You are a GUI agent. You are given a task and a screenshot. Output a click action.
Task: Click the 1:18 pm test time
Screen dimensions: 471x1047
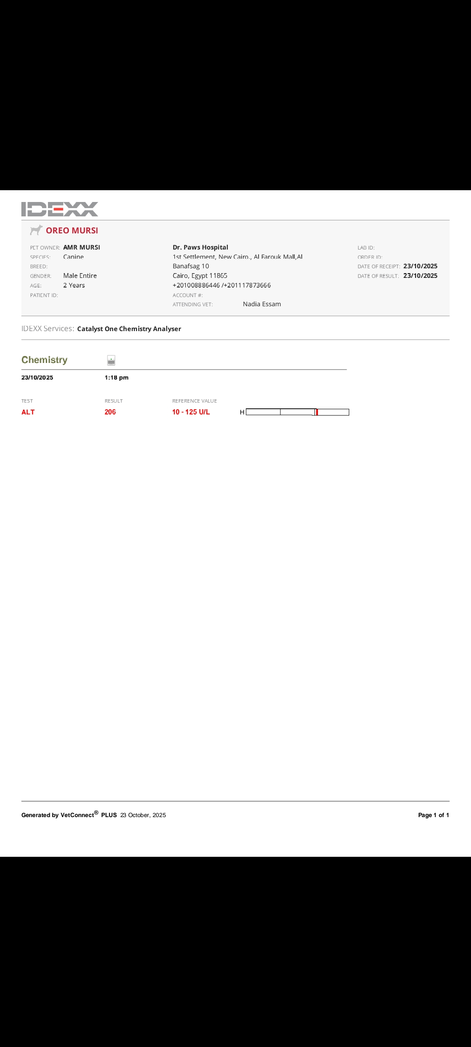[116, 378]
